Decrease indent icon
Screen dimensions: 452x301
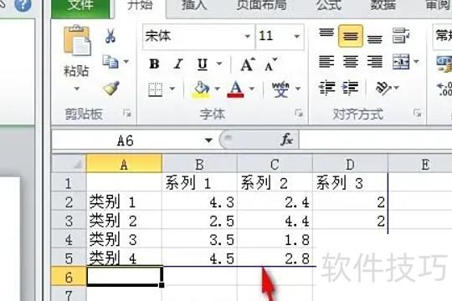point(327,88)
